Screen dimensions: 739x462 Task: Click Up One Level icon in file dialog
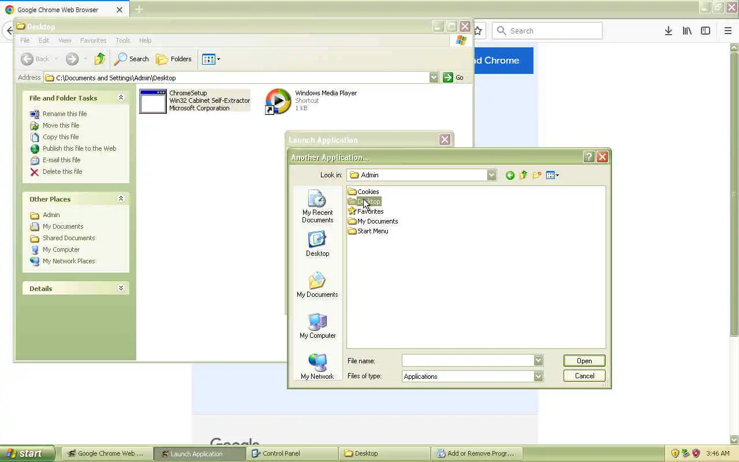[x=523, y=175]
